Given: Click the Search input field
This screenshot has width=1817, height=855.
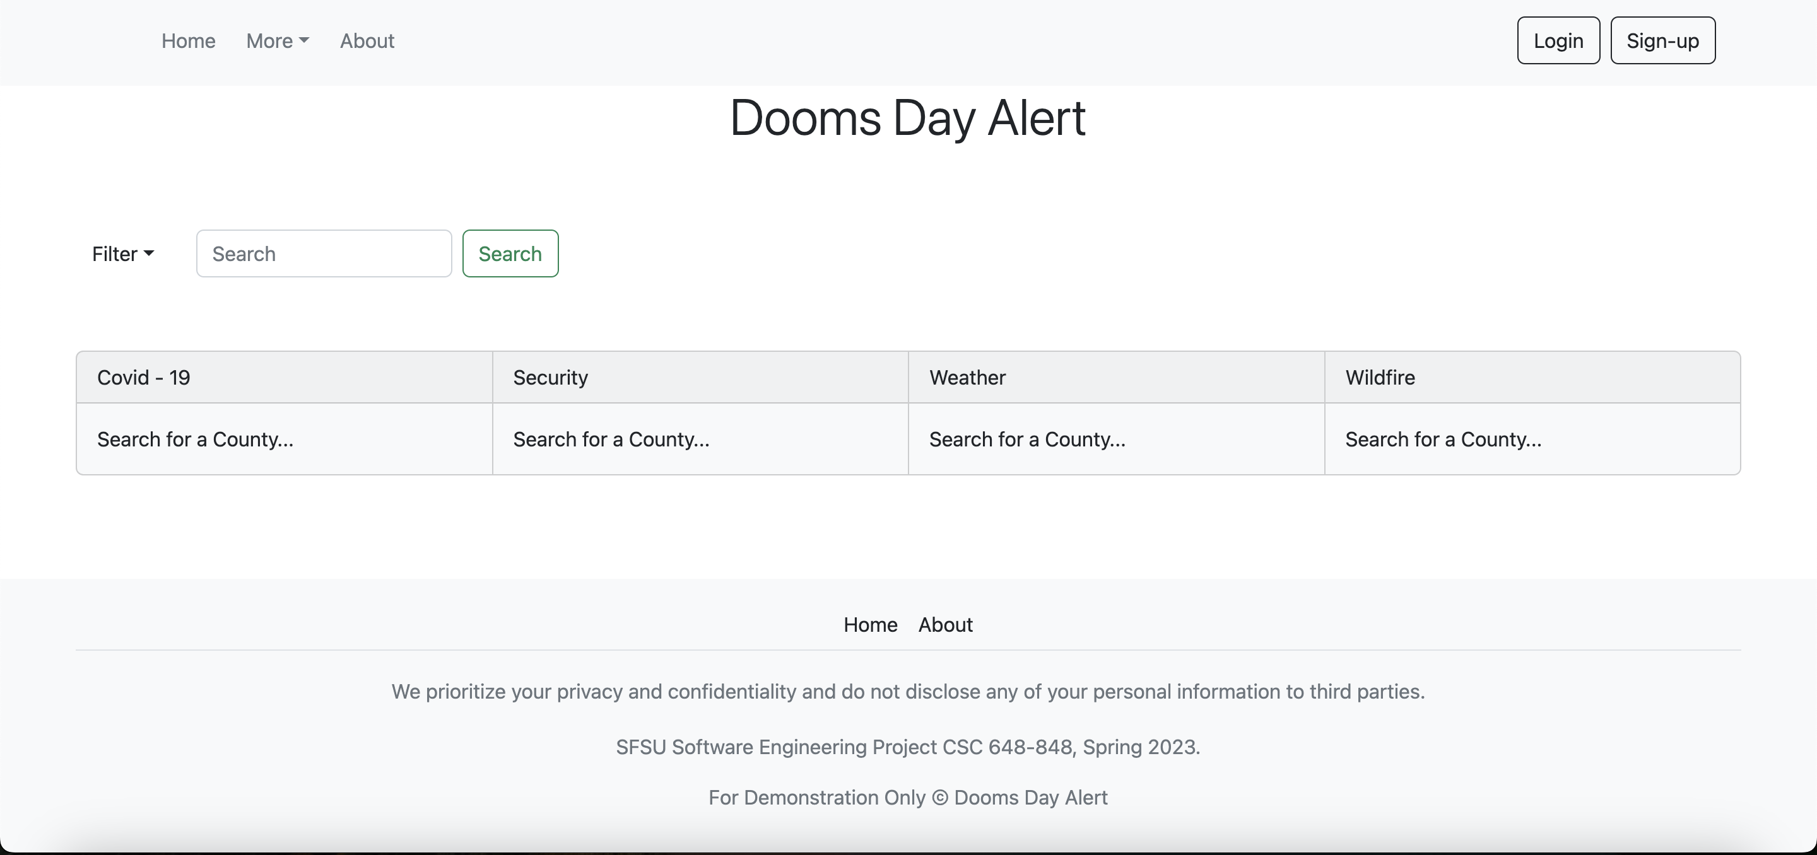Looking at the screenshot, I should point(323,253).
